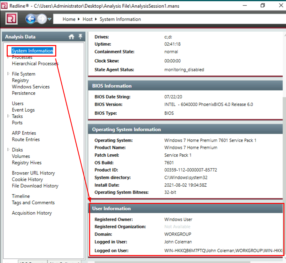Open Registry Hives
The height and width of the screenshot is (263, 286).
pos(27,163)
